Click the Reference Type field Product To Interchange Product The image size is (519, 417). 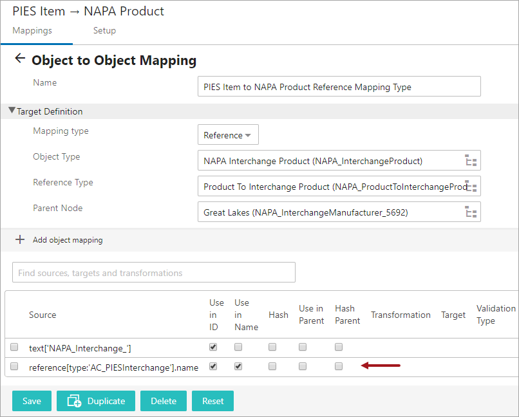[x=339, y=186]
